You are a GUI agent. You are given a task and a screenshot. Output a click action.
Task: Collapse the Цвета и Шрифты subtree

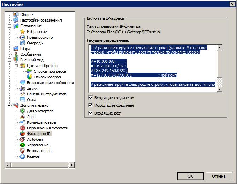[16, 66]
